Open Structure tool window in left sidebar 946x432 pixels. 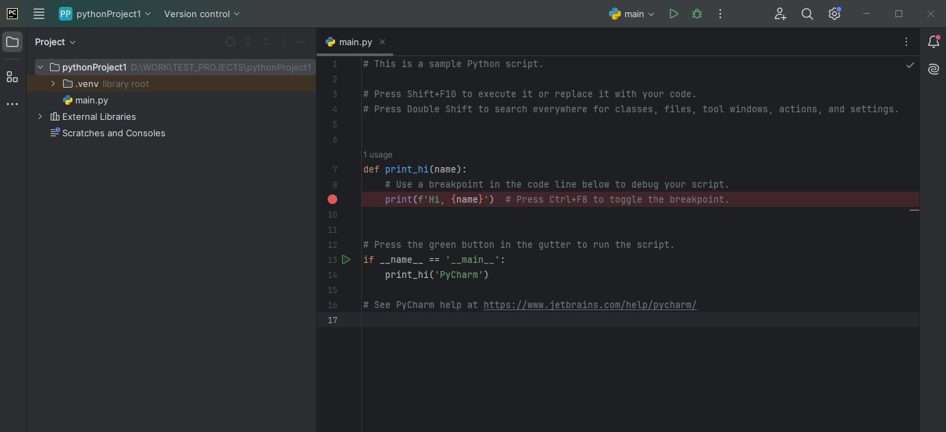(12, 77)
